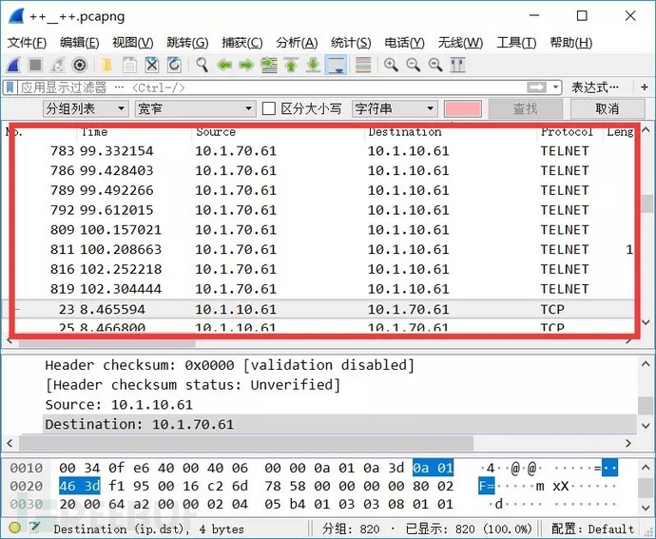Image resolution: width=656 pixels, height=539 pixels.
Task: Click the packet details scrollbar up arrow
Action: 646,364
